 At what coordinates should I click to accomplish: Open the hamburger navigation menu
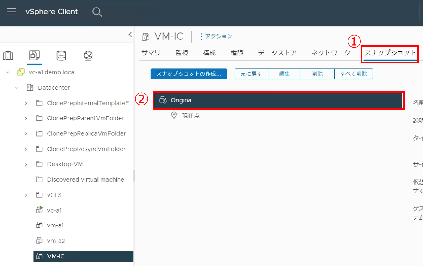click(x=11, y=12)
